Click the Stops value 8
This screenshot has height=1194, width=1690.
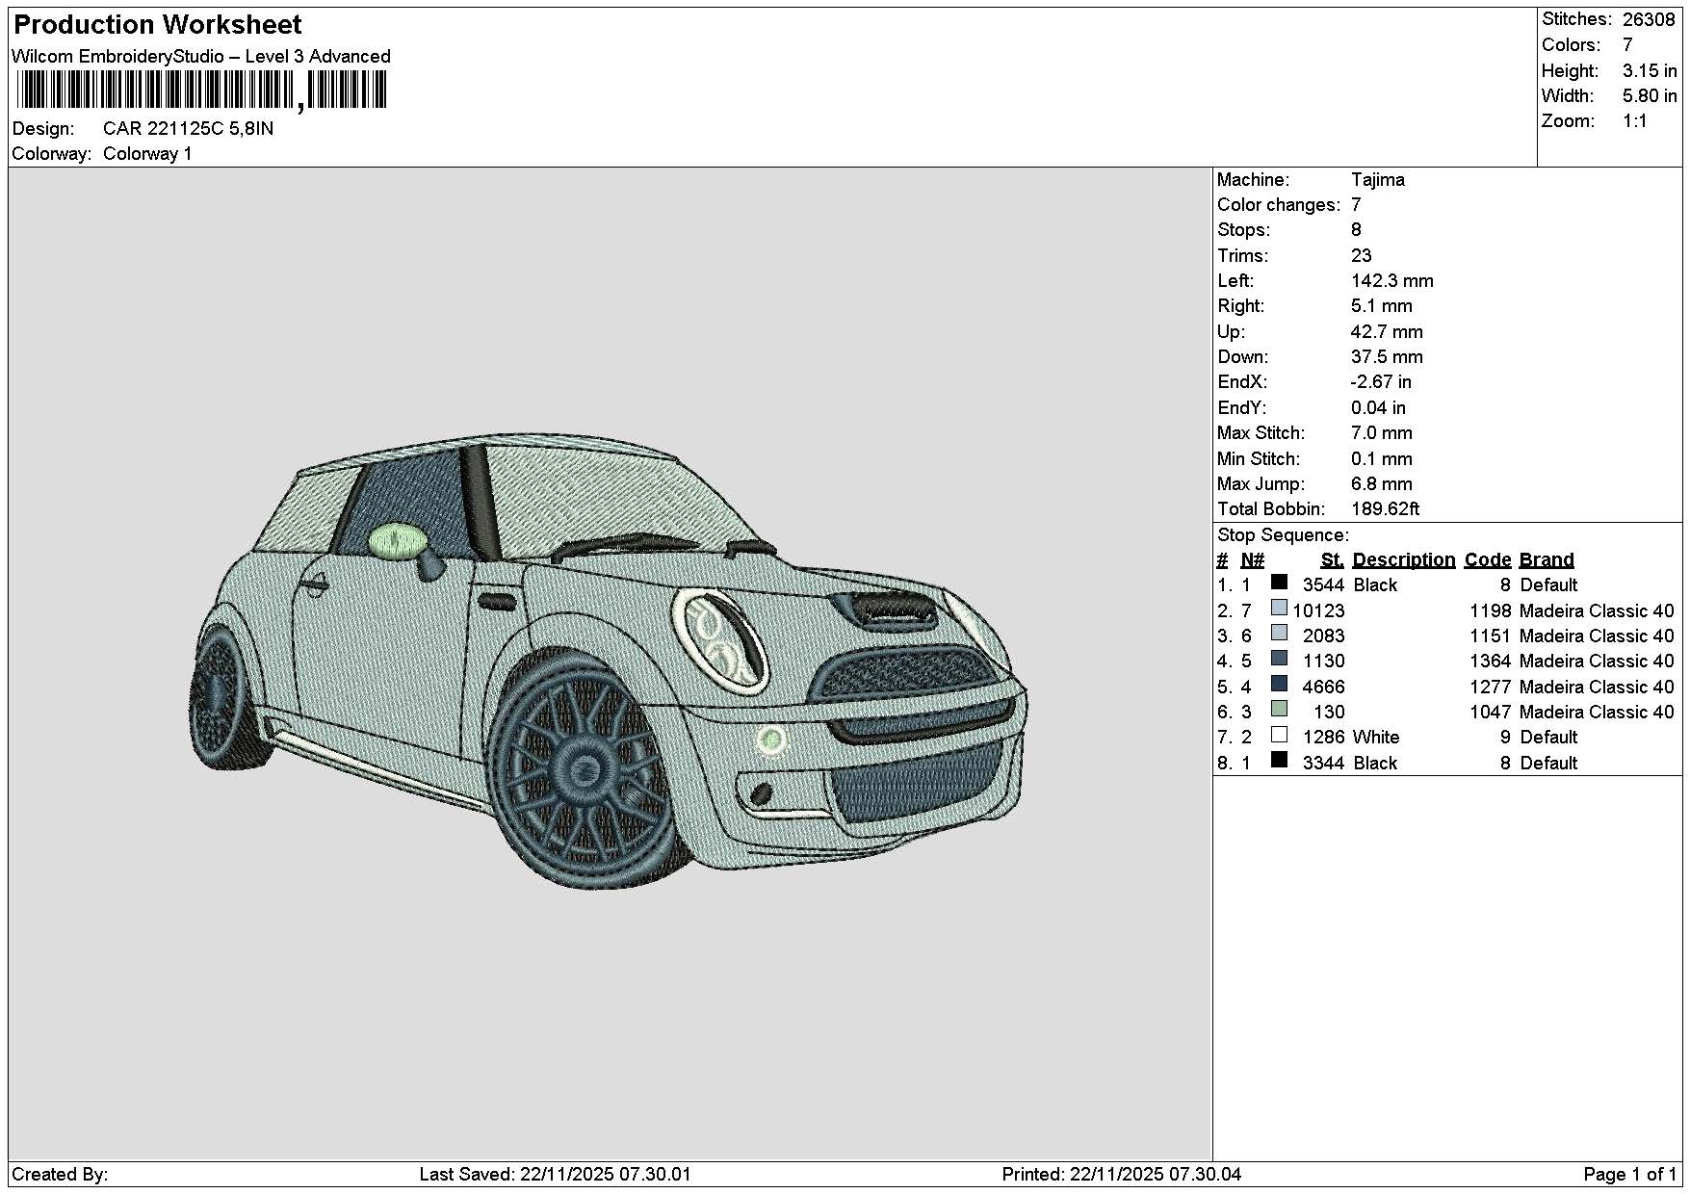[1356, 230]
